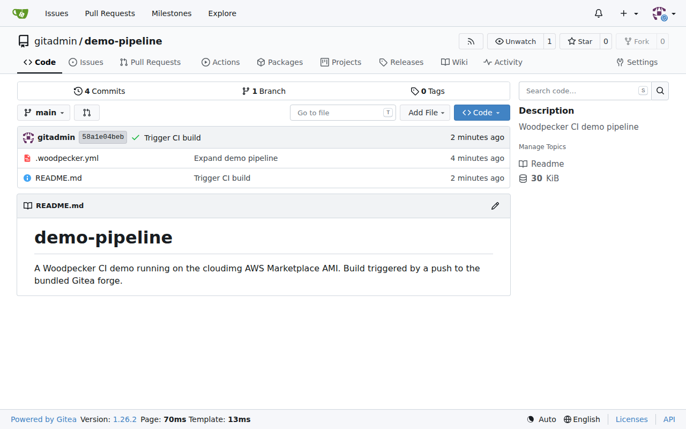
Task: Open latest commit message Trigger CI build
Action: click(x=173, y=138)
